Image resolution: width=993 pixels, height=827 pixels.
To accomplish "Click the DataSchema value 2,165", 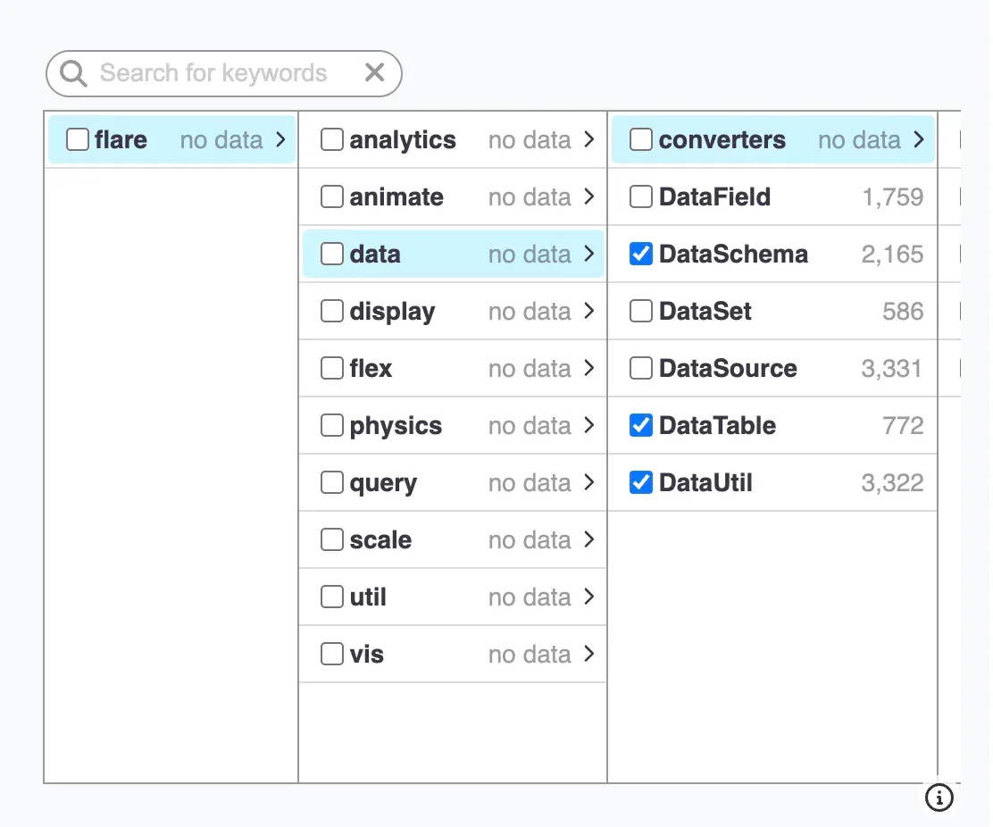I will click(892, 255).
